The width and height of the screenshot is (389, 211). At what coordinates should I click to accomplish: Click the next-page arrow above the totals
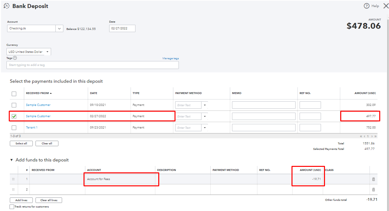(x=371, y=136)
